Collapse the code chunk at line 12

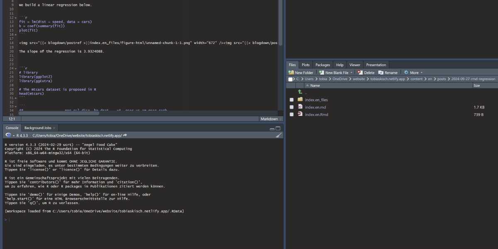click(16, 17)
